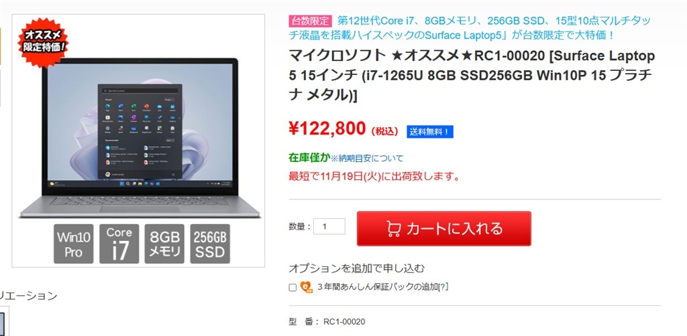Click the 3年間あんしん保証パックの追加 label

point(378,287)
